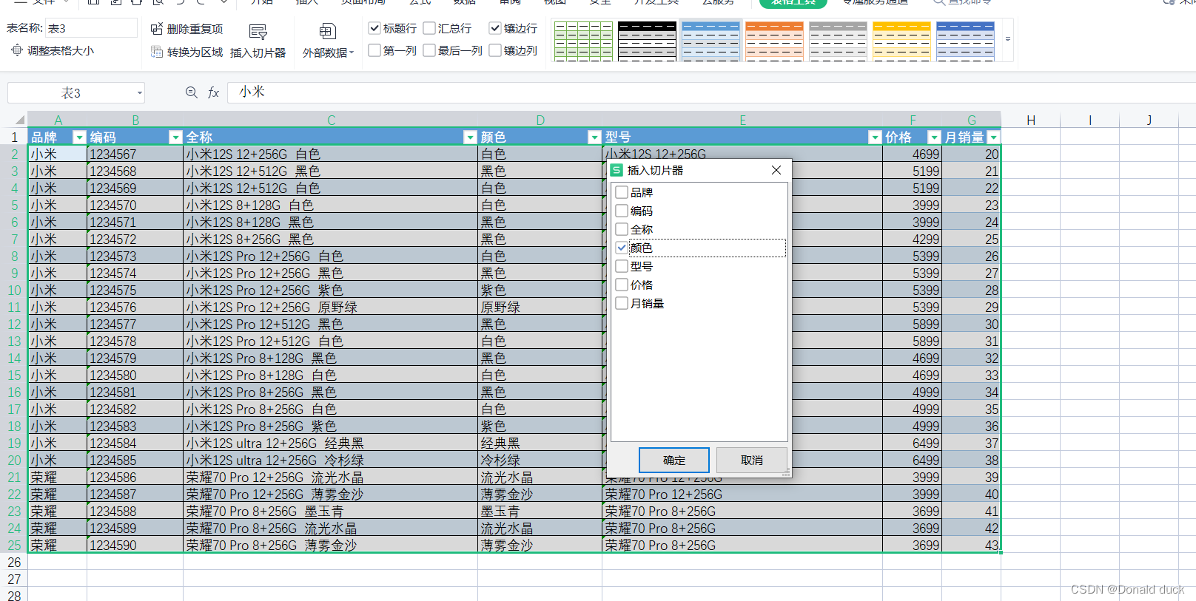Click the fx insert function icon
1196x601 pixels.
[214, 92]
